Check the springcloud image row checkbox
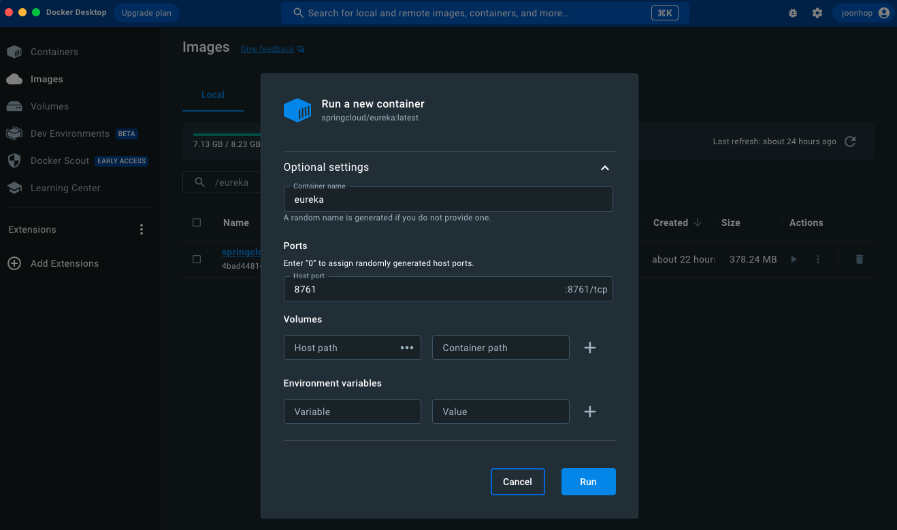The width and height of the screenshot is (897, 530). tap(197, 259)
